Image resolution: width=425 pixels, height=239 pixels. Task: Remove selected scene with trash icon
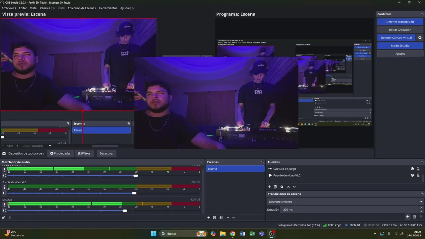pyautogui.click(x=214, y=217)
